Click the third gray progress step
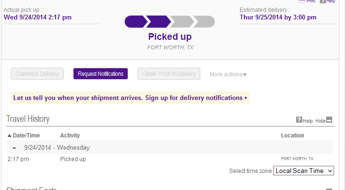This screenshot has width=345, height=190. click(x=181, y=21)
